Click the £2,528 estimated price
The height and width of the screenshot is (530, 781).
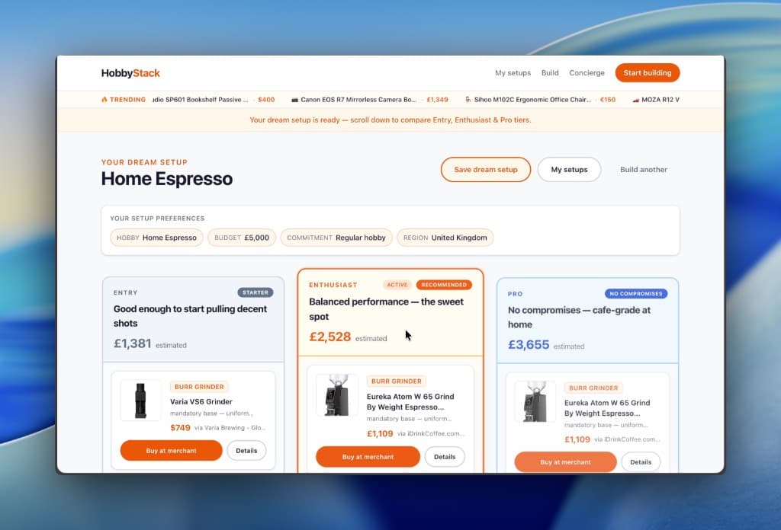tap(348, 337)
